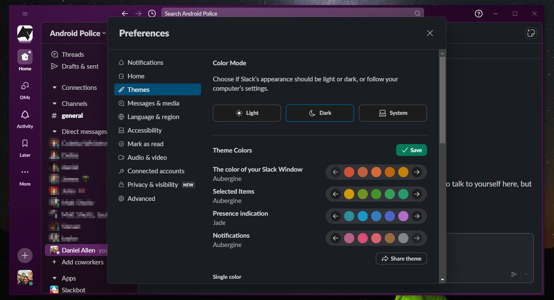Open the Android Police workspace dropdown
The image size is (554, 300).
click(78, 33)
